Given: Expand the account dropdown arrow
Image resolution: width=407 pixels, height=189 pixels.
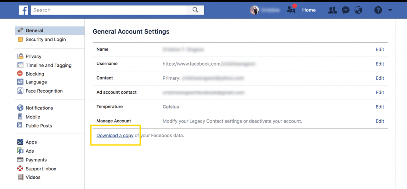Looking at the screenshot, I should 390,10.
